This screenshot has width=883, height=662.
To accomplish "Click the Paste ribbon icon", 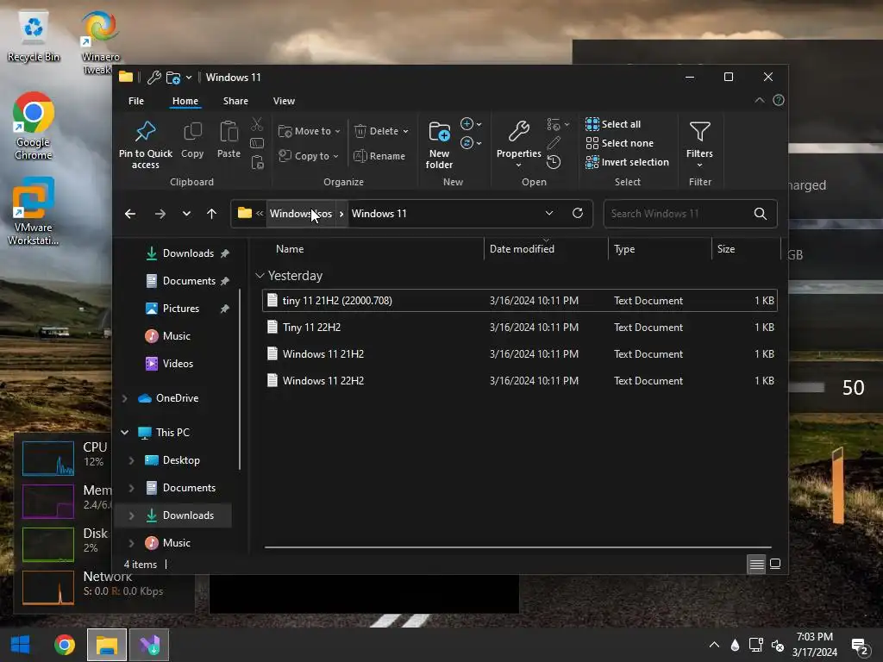I will click(229, 132).
